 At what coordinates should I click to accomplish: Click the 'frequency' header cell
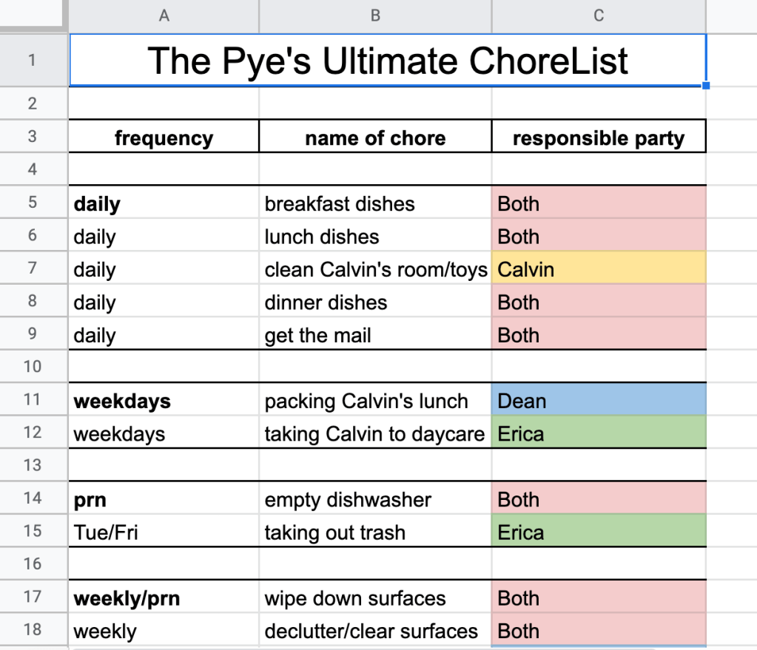[164, 138]
